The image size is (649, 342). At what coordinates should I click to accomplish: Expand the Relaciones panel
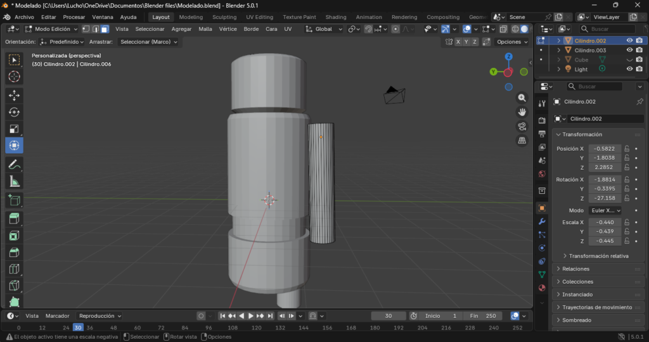pyautogui.click(x=576, y=269)
